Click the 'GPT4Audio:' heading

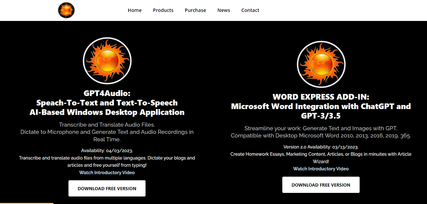(107, 94)
